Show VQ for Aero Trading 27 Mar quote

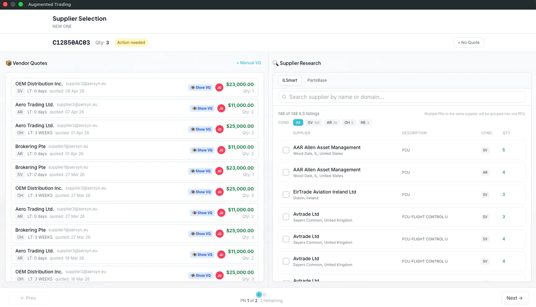(202, 213)
